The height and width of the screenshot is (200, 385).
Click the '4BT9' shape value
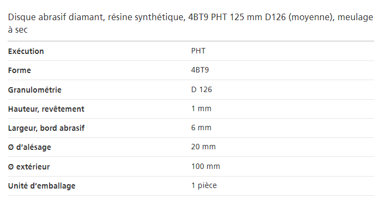[200, 70]
